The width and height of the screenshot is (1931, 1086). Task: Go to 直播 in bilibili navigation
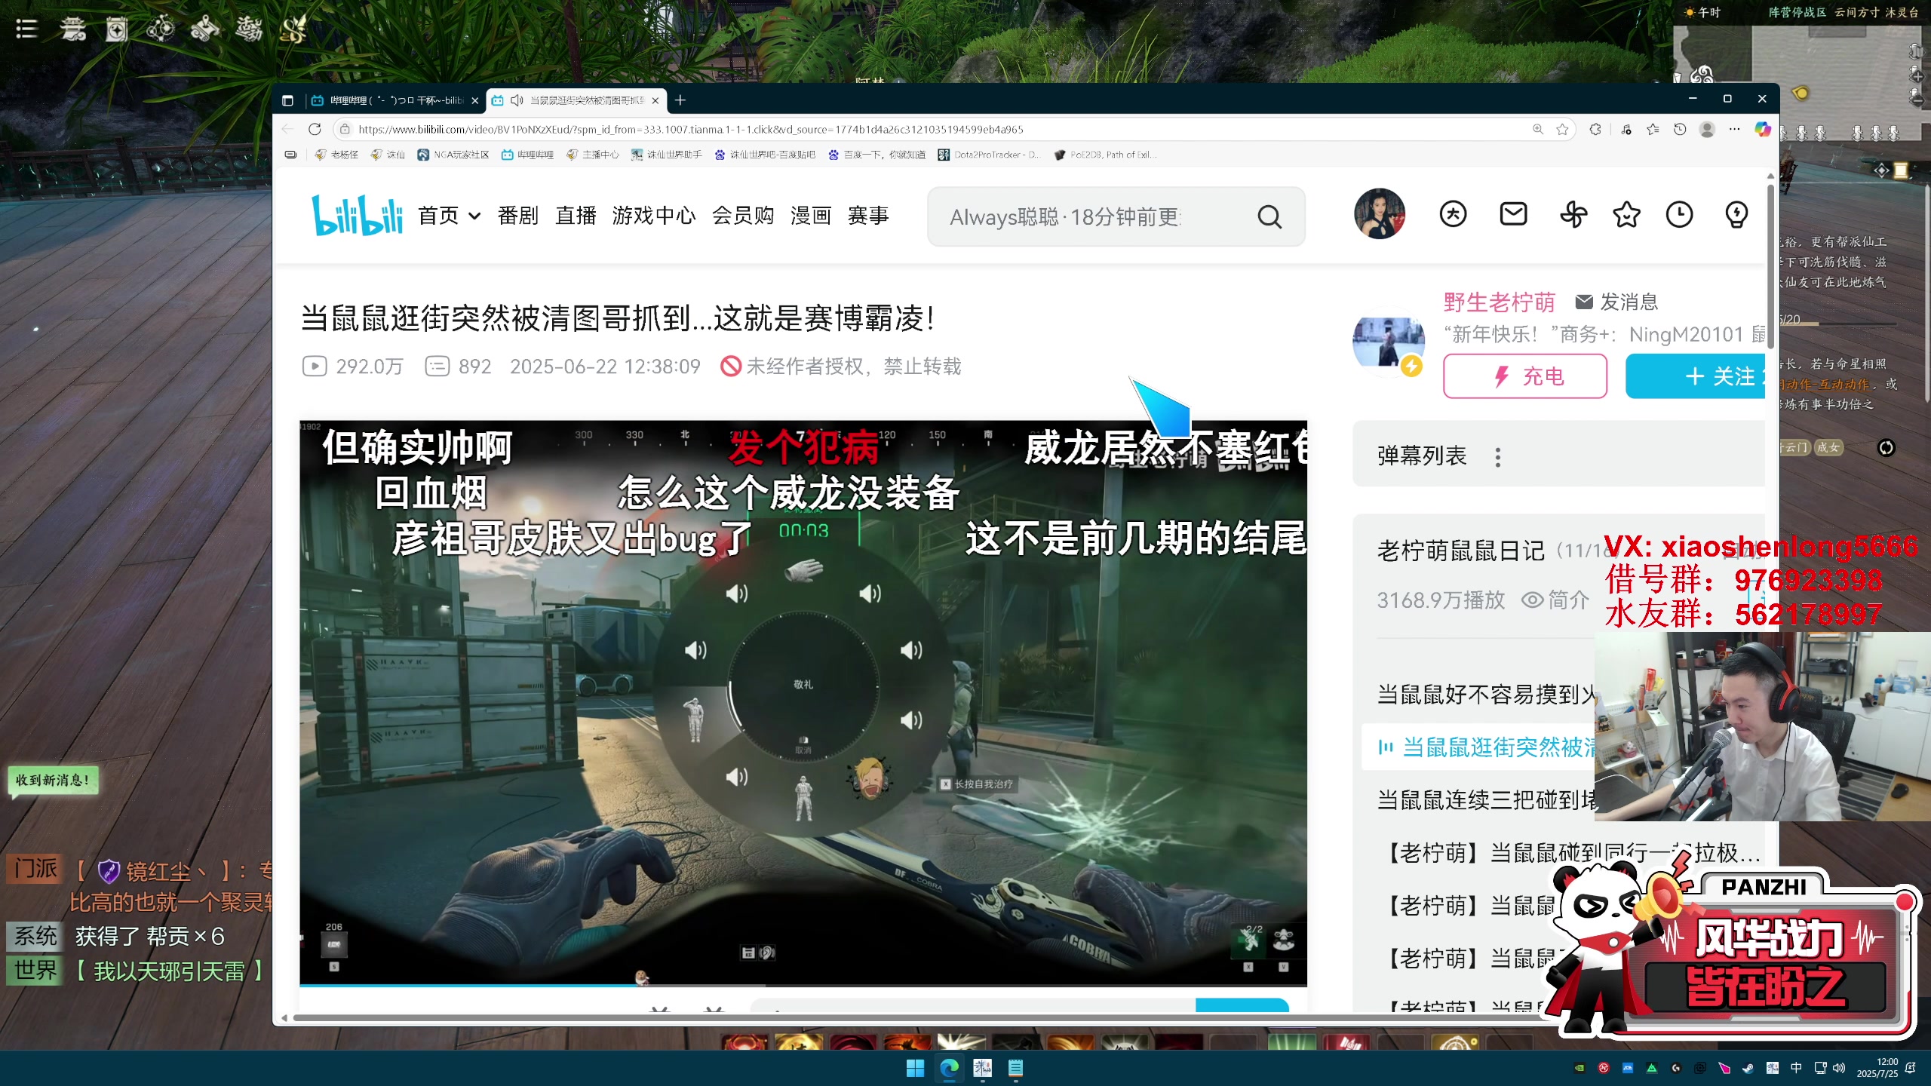tap(576, 216)
